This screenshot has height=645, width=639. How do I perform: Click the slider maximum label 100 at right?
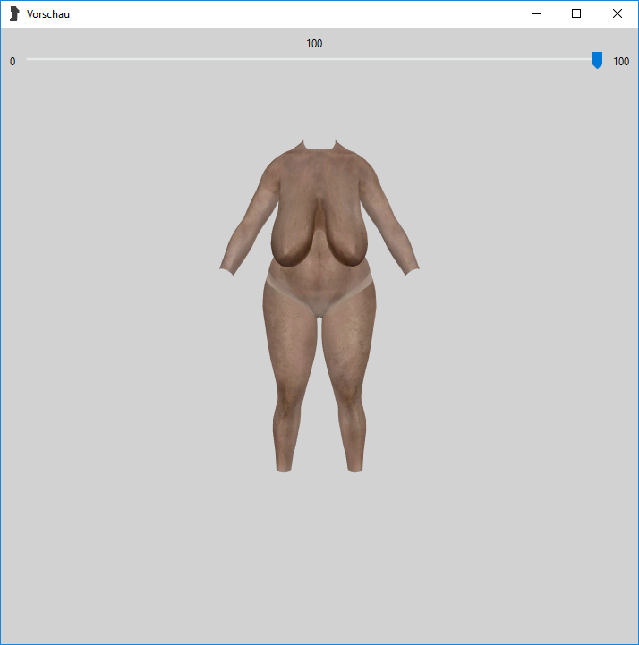pyautogui.click(x=621, y=62)
